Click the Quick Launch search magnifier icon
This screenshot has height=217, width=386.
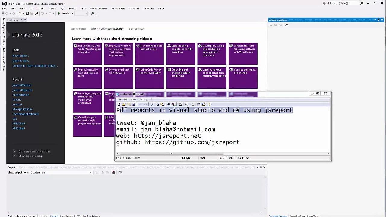pos(362,3)
